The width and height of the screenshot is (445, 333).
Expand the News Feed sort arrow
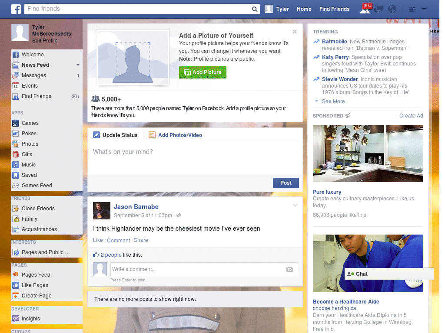tap(78, 65)
